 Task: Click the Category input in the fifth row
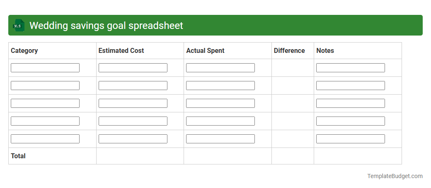[45, 139]
